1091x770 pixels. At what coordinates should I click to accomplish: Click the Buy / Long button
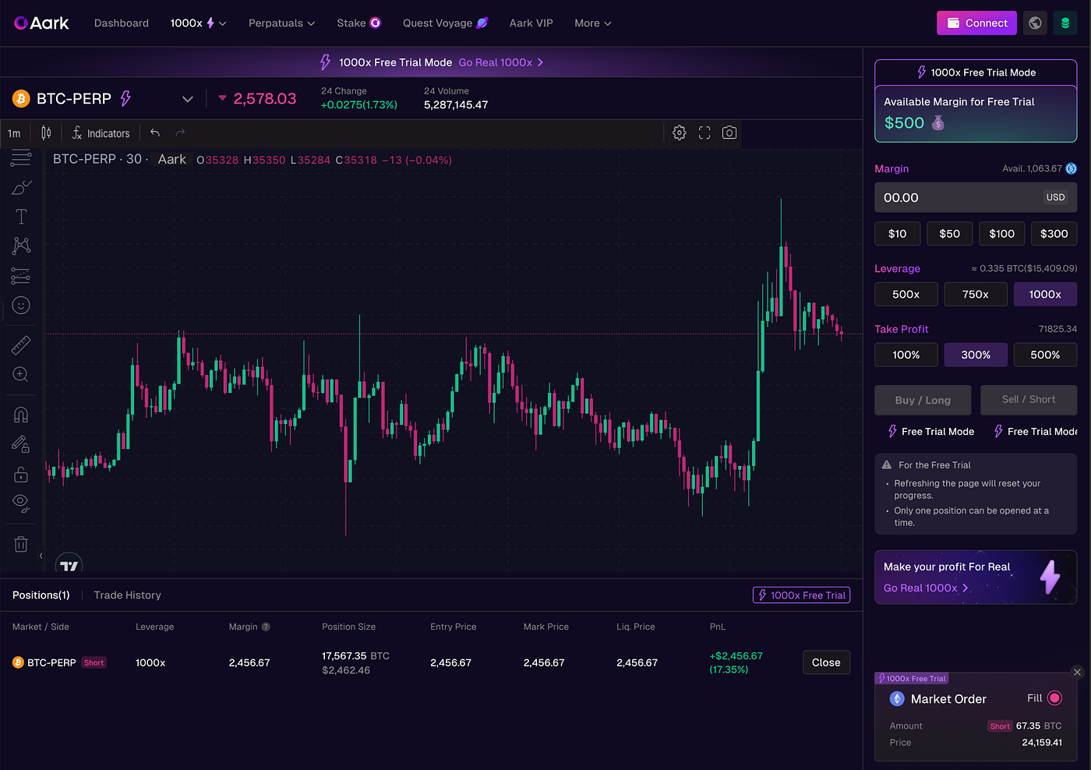click(x=923, y=400)
